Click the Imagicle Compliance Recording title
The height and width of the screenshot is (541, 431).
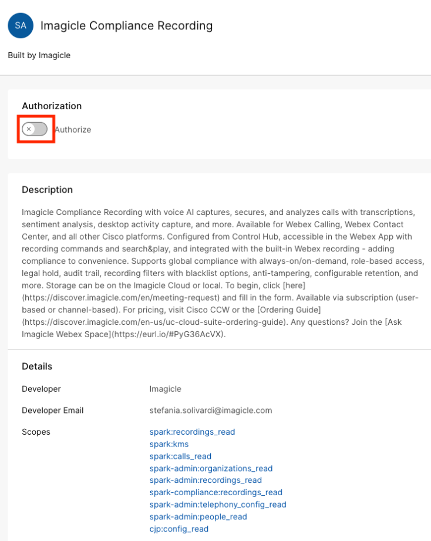coord(126,26)
